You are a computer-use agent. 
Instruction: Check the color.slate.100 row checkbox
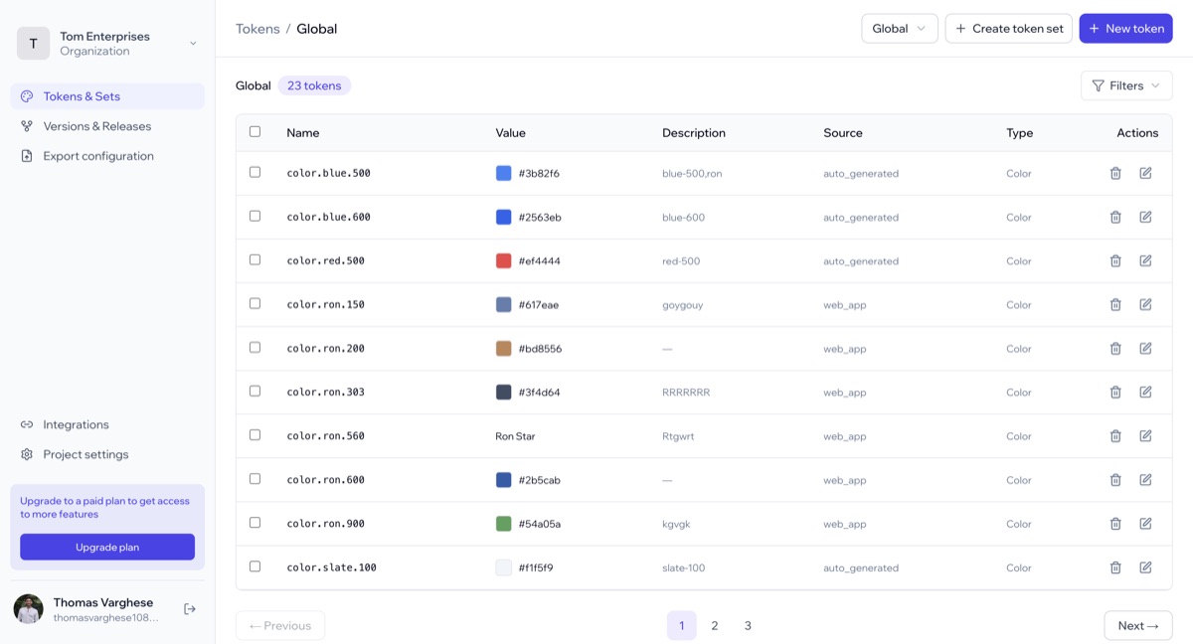pos(255,565)
